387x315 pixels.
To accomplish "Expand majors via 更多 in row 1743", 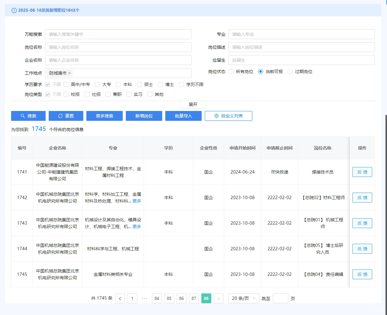I will tap(137, 227).
